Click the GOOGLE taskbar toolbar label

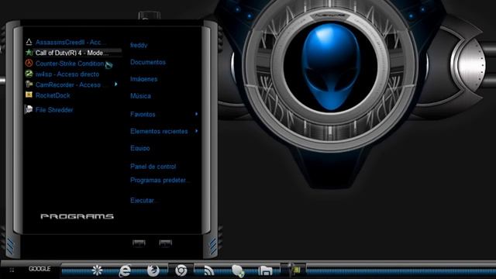40,269
